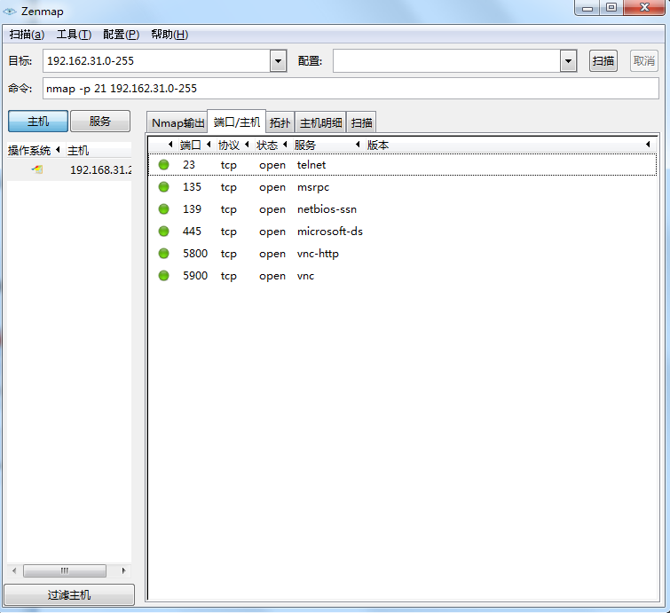Open the 帮助(H) menu
Screen dimensions: 670x613
coord(169,35)
